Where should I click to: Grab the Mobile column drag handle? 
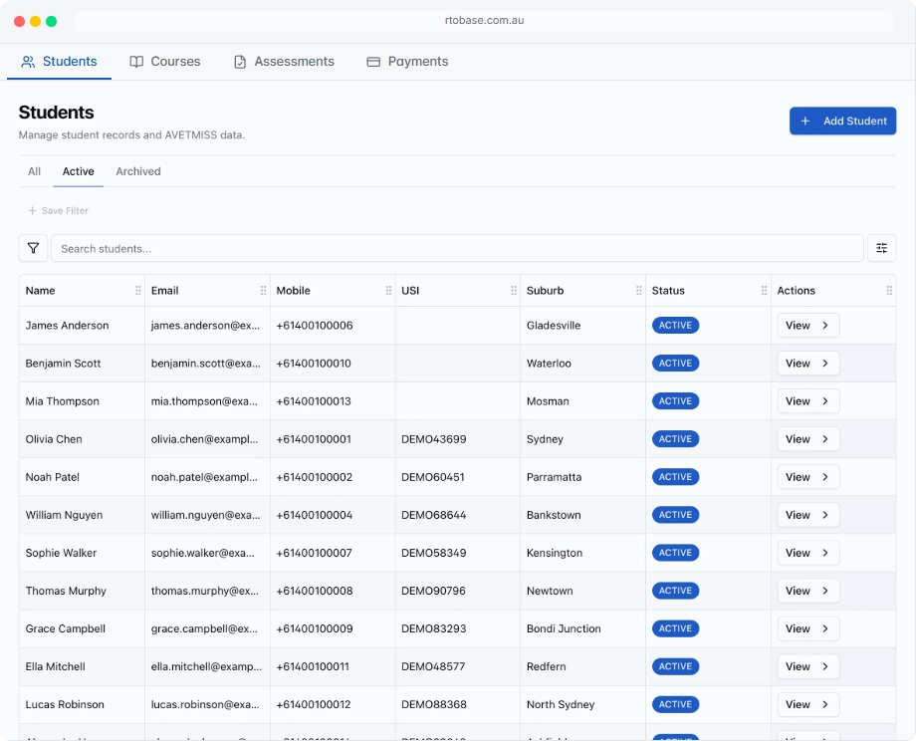388,291
